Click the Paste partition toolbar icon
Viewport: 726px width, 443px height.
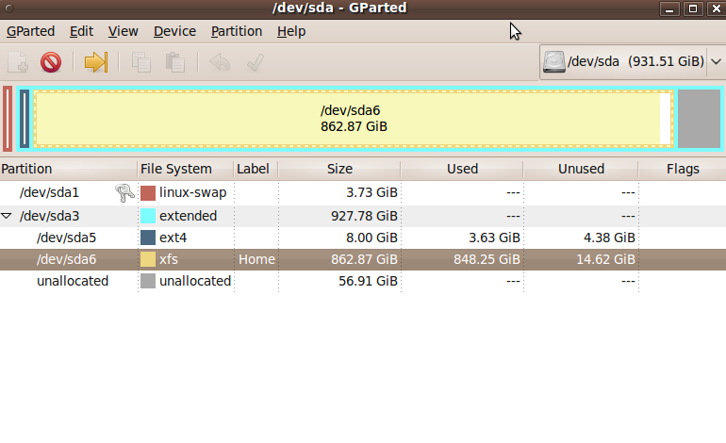pos(174,62)
